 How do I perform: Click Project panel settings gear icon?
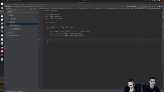pos(35,8)
